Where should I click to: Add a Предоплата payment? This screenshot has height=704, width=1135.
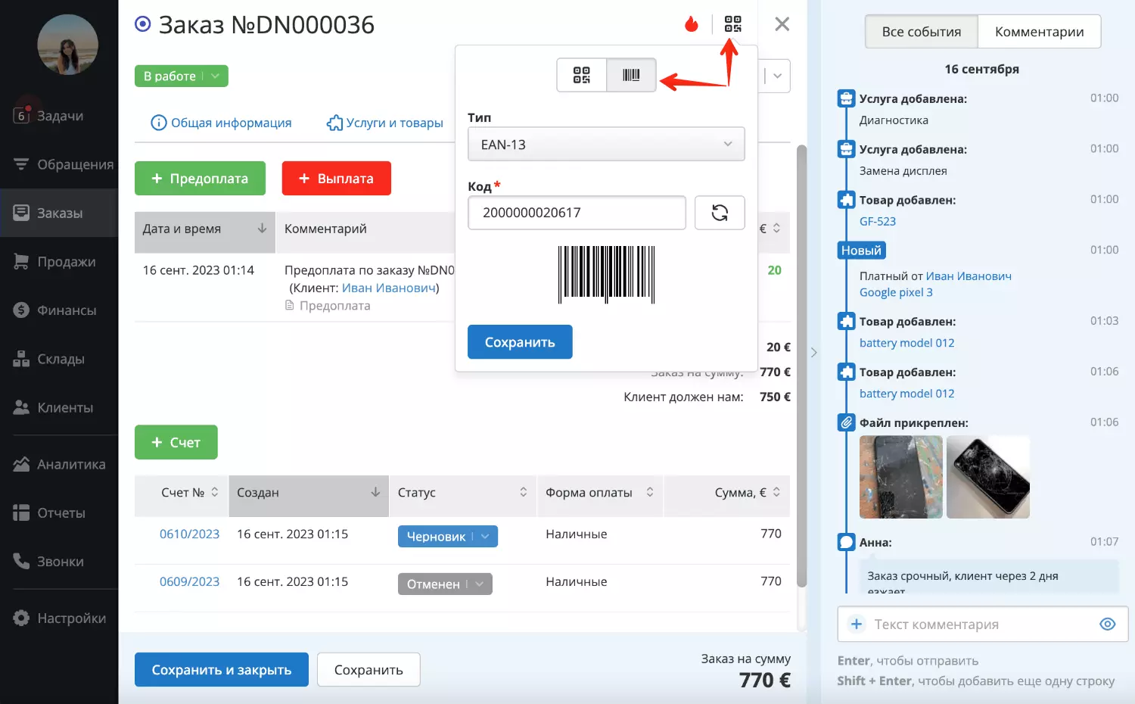(x=200, y=178)
